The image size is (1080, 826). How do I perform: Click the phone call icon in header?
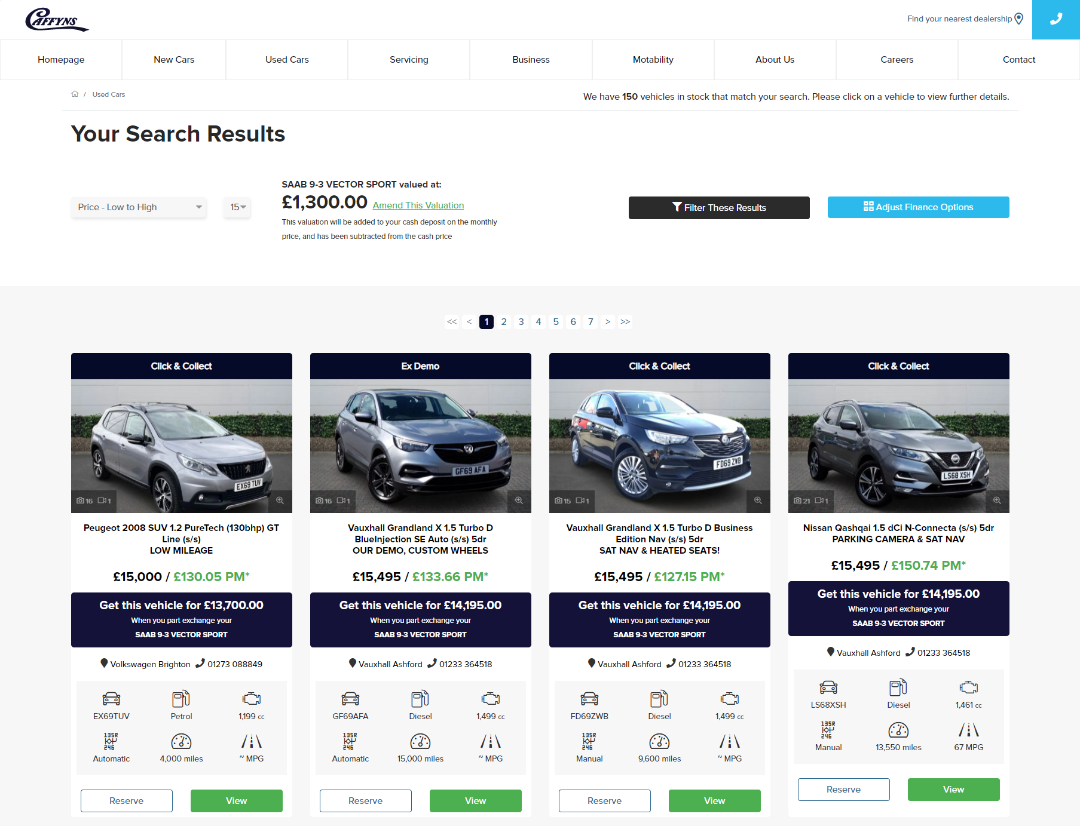(1056, 19)
